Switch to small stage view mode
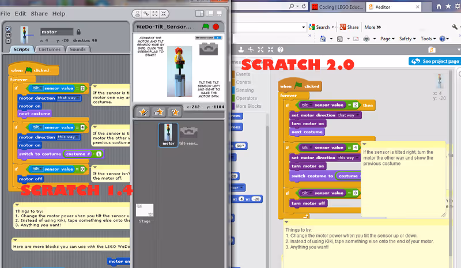Image resolution: width=461 pixels, height=268 pixels. [x=199, y=13]
